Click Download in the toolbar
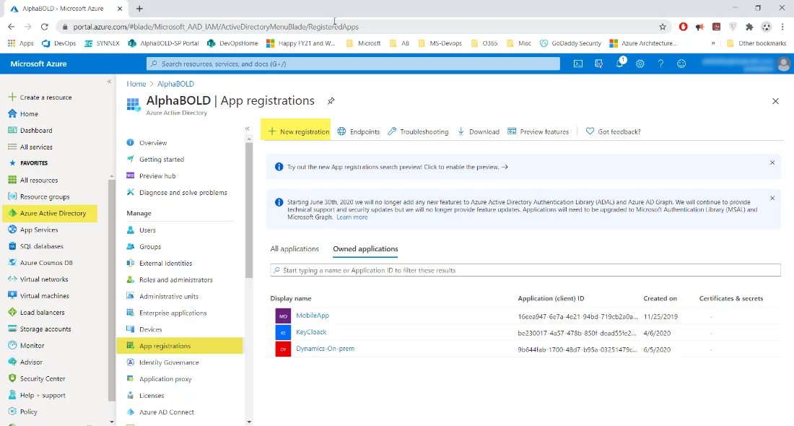This screenshot has width=794, height=426. (x=479, y=131)
